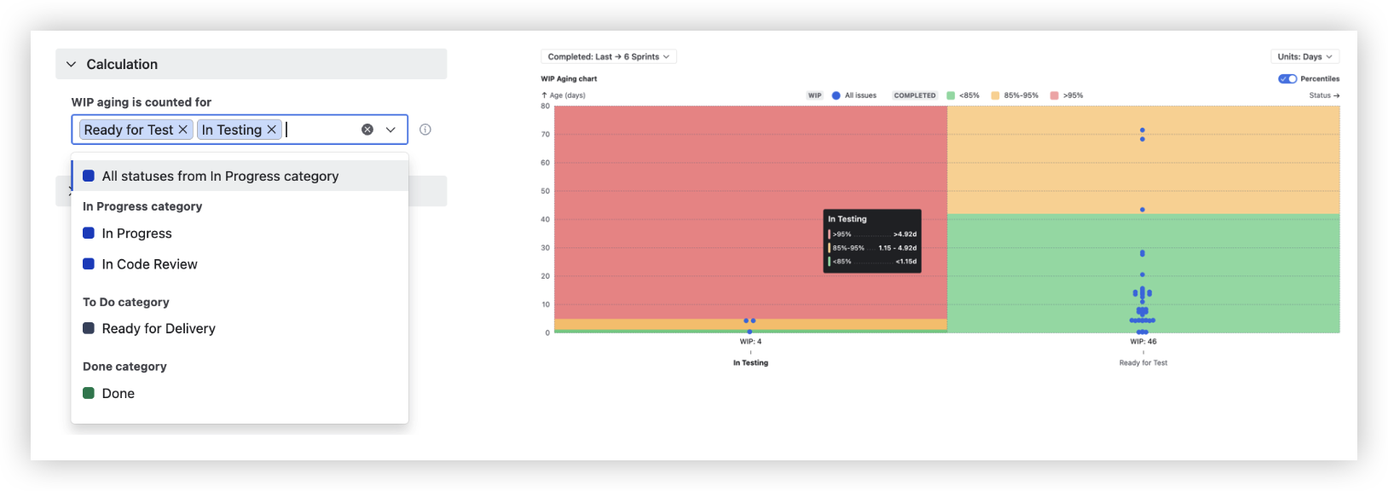Screen dimensions: 1388x491
Task: Choose the In Code Review option
Action: point(240,264)
